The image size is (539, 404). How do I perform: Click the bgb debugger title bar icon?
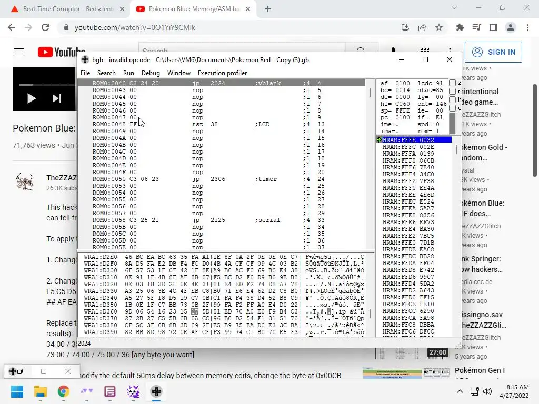click(x=85, y=60)
